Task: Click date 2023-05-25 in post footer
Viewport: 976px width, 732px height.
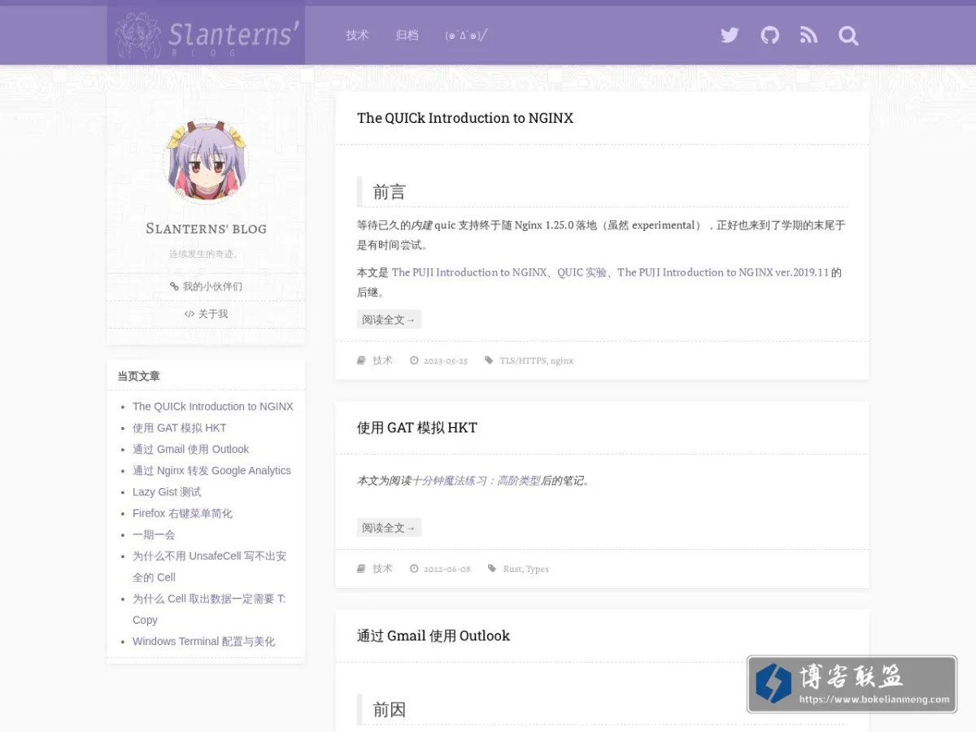Action: point(446,360)
